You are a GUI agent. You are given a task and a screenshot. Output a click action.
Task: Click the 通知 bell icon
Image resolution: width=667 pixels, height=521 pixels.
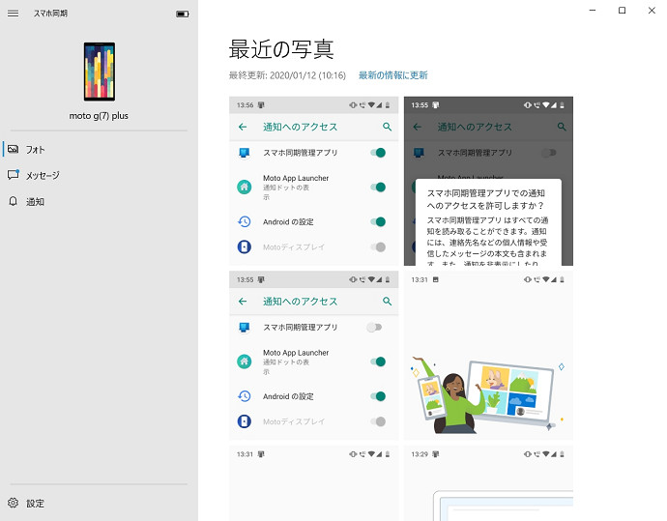coord(14,201)
